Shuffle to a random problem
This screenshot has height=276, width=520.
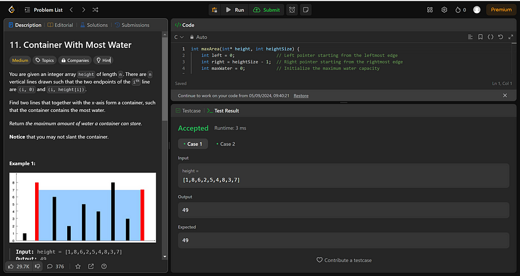[x=95, y=10]
